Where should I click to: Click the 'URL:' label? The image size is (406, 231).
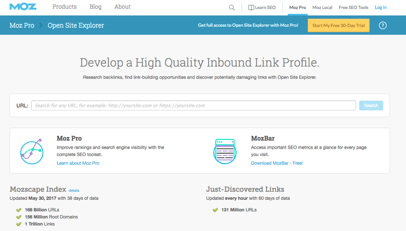(x=22, y=106)
